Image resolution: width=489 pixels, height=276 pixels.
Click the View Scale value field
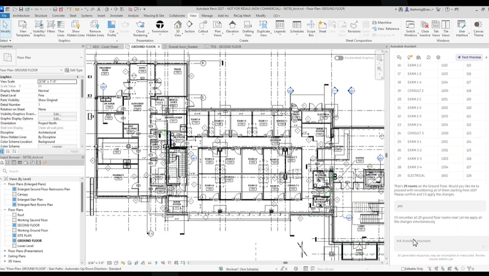click(x=57, y=82)
